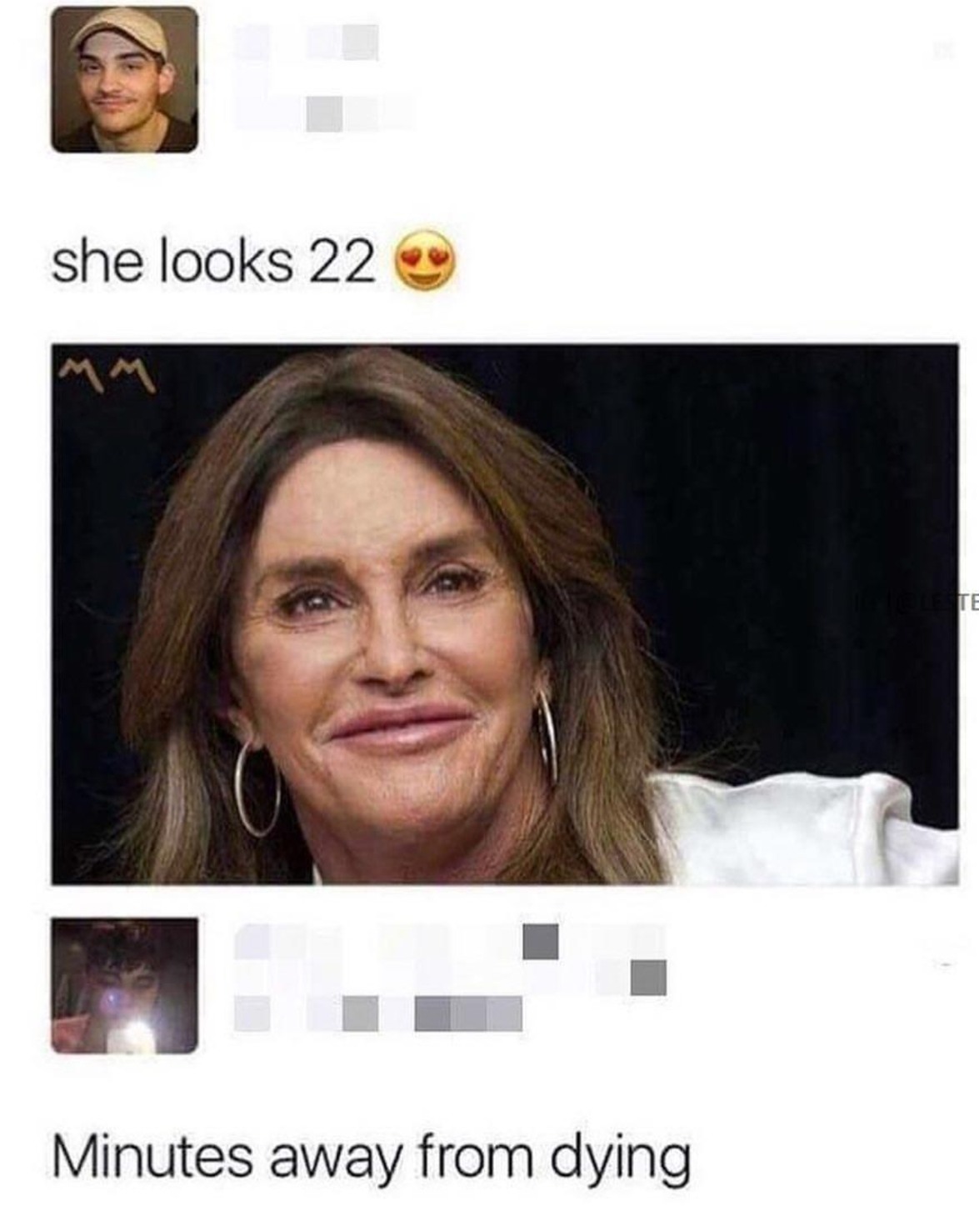Open the reply author's dark flashlight avatar
Screen dimensions: 979x1206
pyautogui.click(x=125, y=986)
